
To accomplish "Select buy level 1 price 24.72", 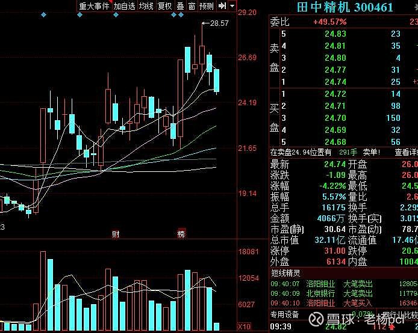I will click(x=335, y=94).
